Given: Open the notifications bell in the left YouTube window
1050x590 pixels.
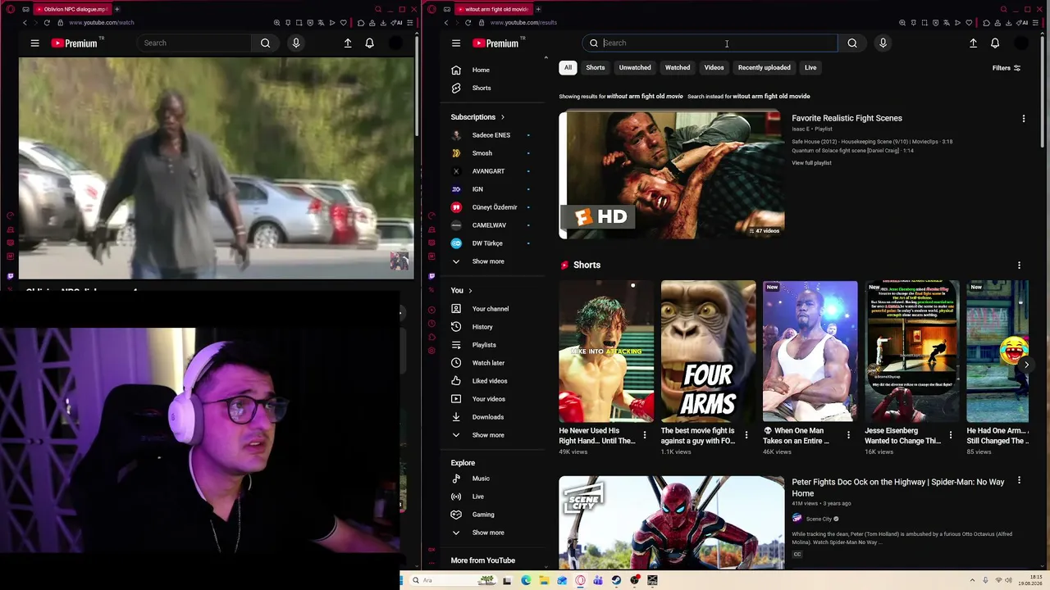Looking at the screenshot, I should pyautogui.click(x=369, y=43).
